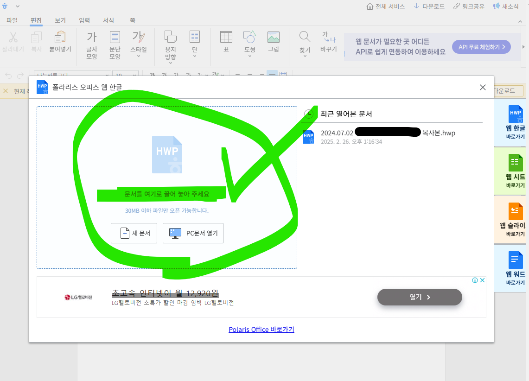Click the HWP drop-zone file icon
529x381 pixels.
click(x=167, y=154)
